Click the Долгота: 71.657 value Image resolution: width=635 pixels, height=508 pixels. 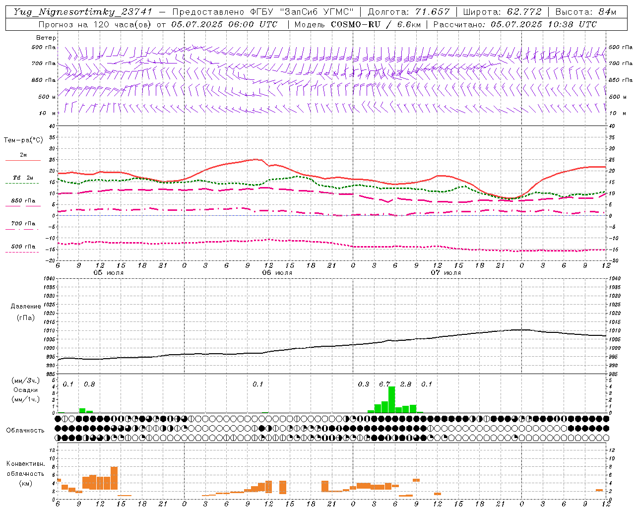click(409, 12)
